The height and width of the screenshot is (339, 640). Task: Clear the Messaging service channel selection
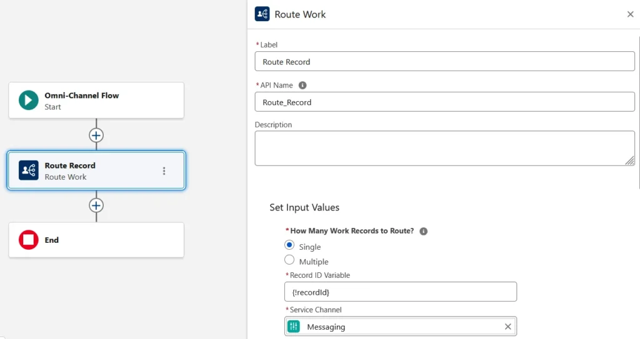507,327
